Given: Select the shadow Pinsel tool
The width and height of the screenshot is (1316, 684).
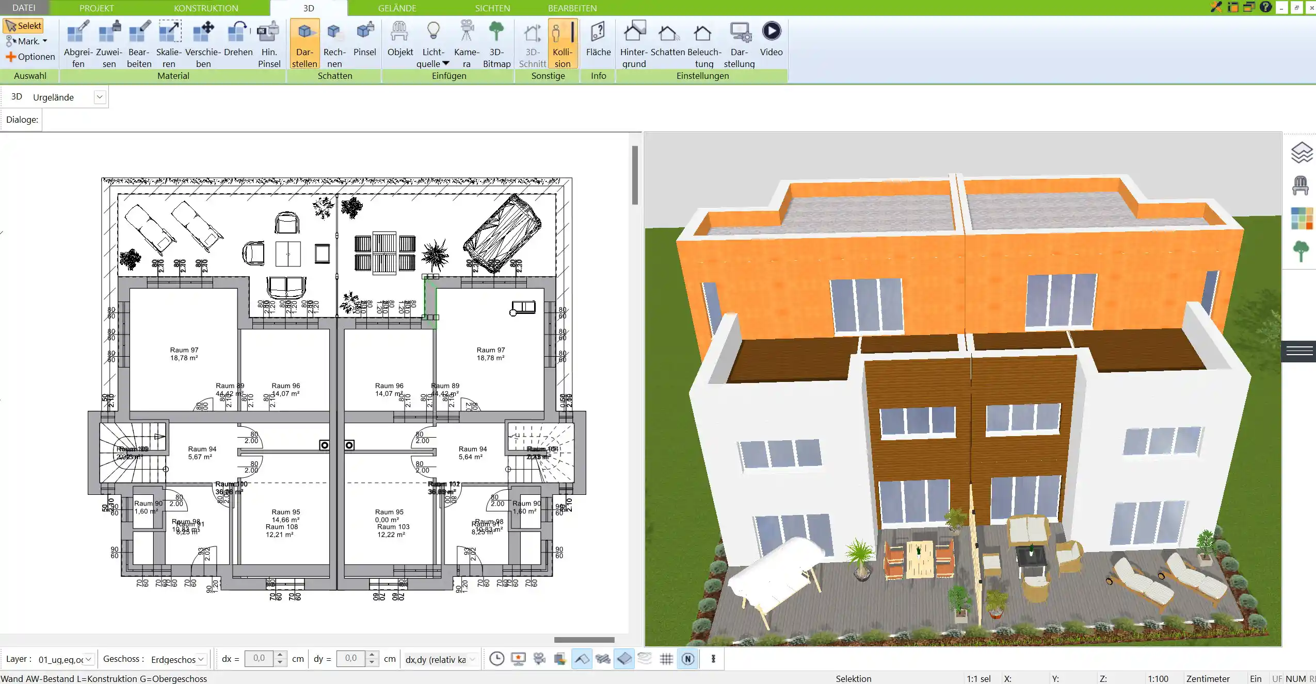Looking at the screenshot, I should click(365, 39).
